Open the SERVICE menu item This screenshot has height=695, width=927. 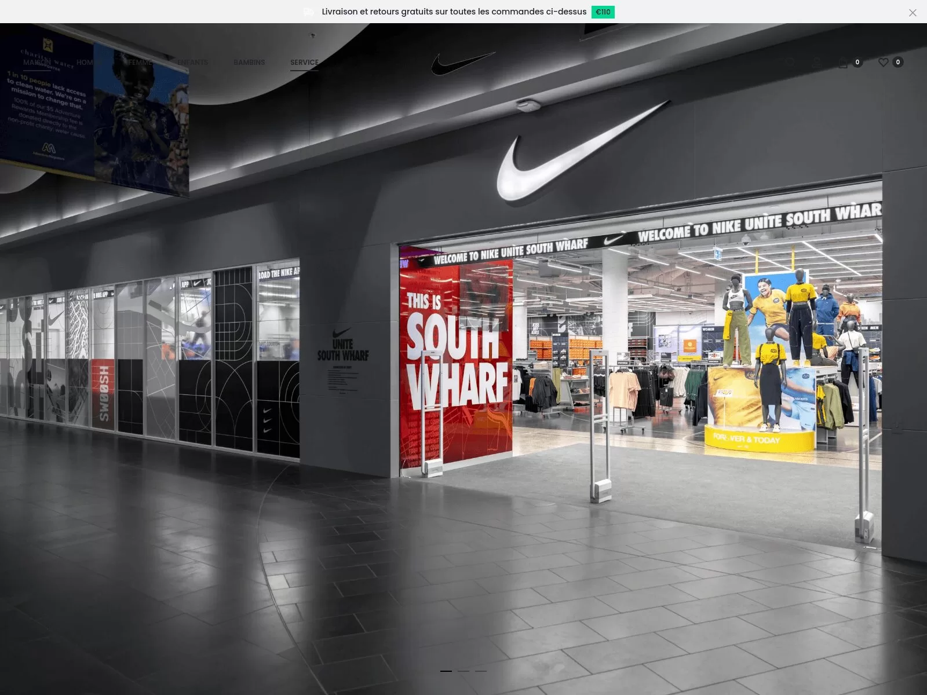pos(304,63)
